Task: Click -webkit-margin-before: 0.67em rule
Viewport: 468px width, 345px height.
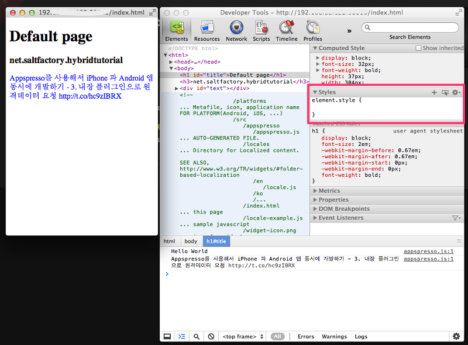Action: 371,151
